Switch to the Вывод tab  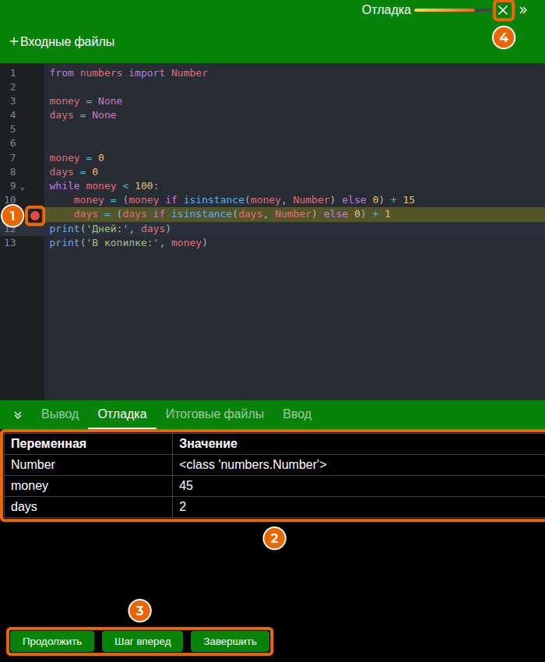point(60,414)
